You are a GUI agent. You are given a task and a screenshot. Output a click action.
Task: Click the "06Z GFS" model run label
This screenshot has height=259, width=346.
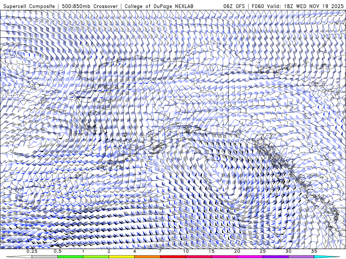point(234,6)
